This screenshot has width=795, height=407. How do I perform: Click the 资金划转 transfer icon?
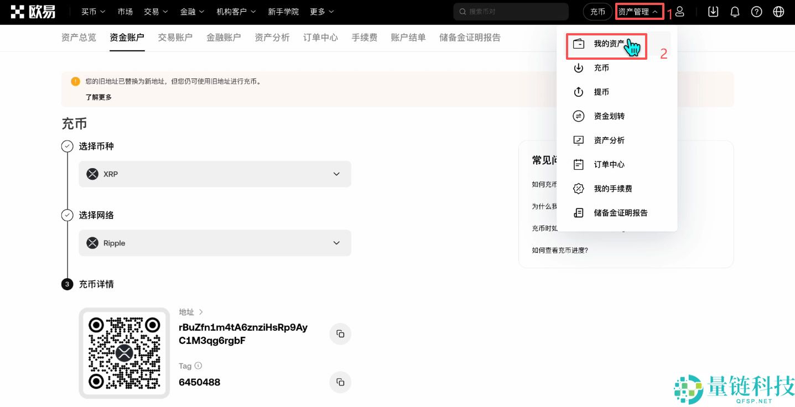[579, 116]
